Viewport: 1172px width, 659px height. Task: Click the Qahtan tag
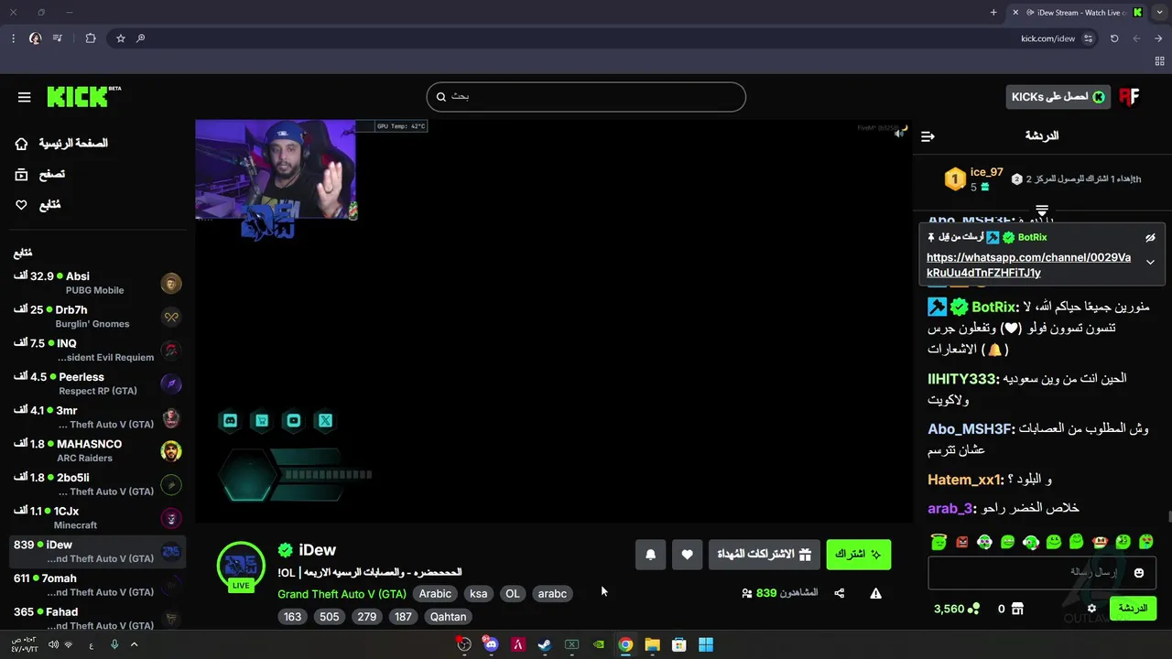point(449,617)
